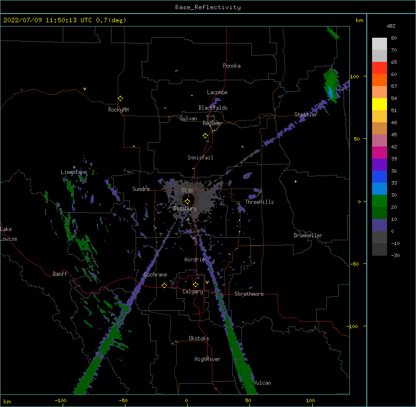Click asterisk marker east of Innisfail
Viewport: 416px width, 407px height.
click(x=242, y=146)
